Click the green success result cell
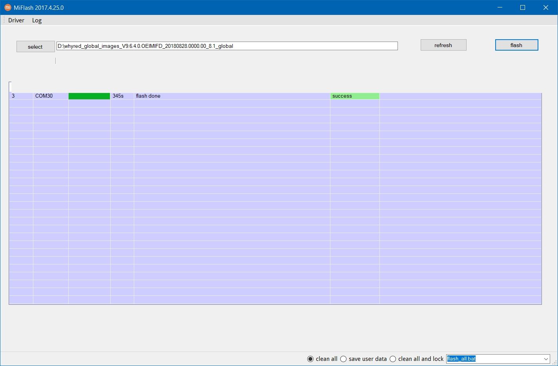 click(355, 96)
